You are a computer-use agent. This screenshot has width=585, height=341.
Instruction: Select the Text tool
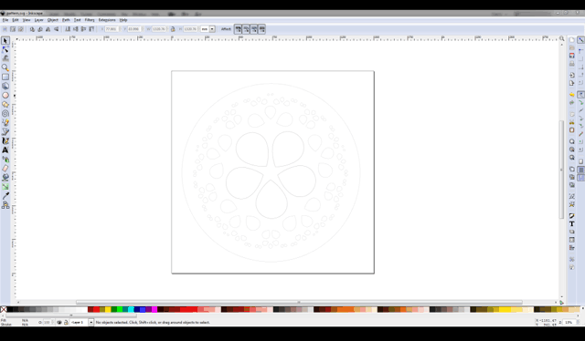click(5, 150)
